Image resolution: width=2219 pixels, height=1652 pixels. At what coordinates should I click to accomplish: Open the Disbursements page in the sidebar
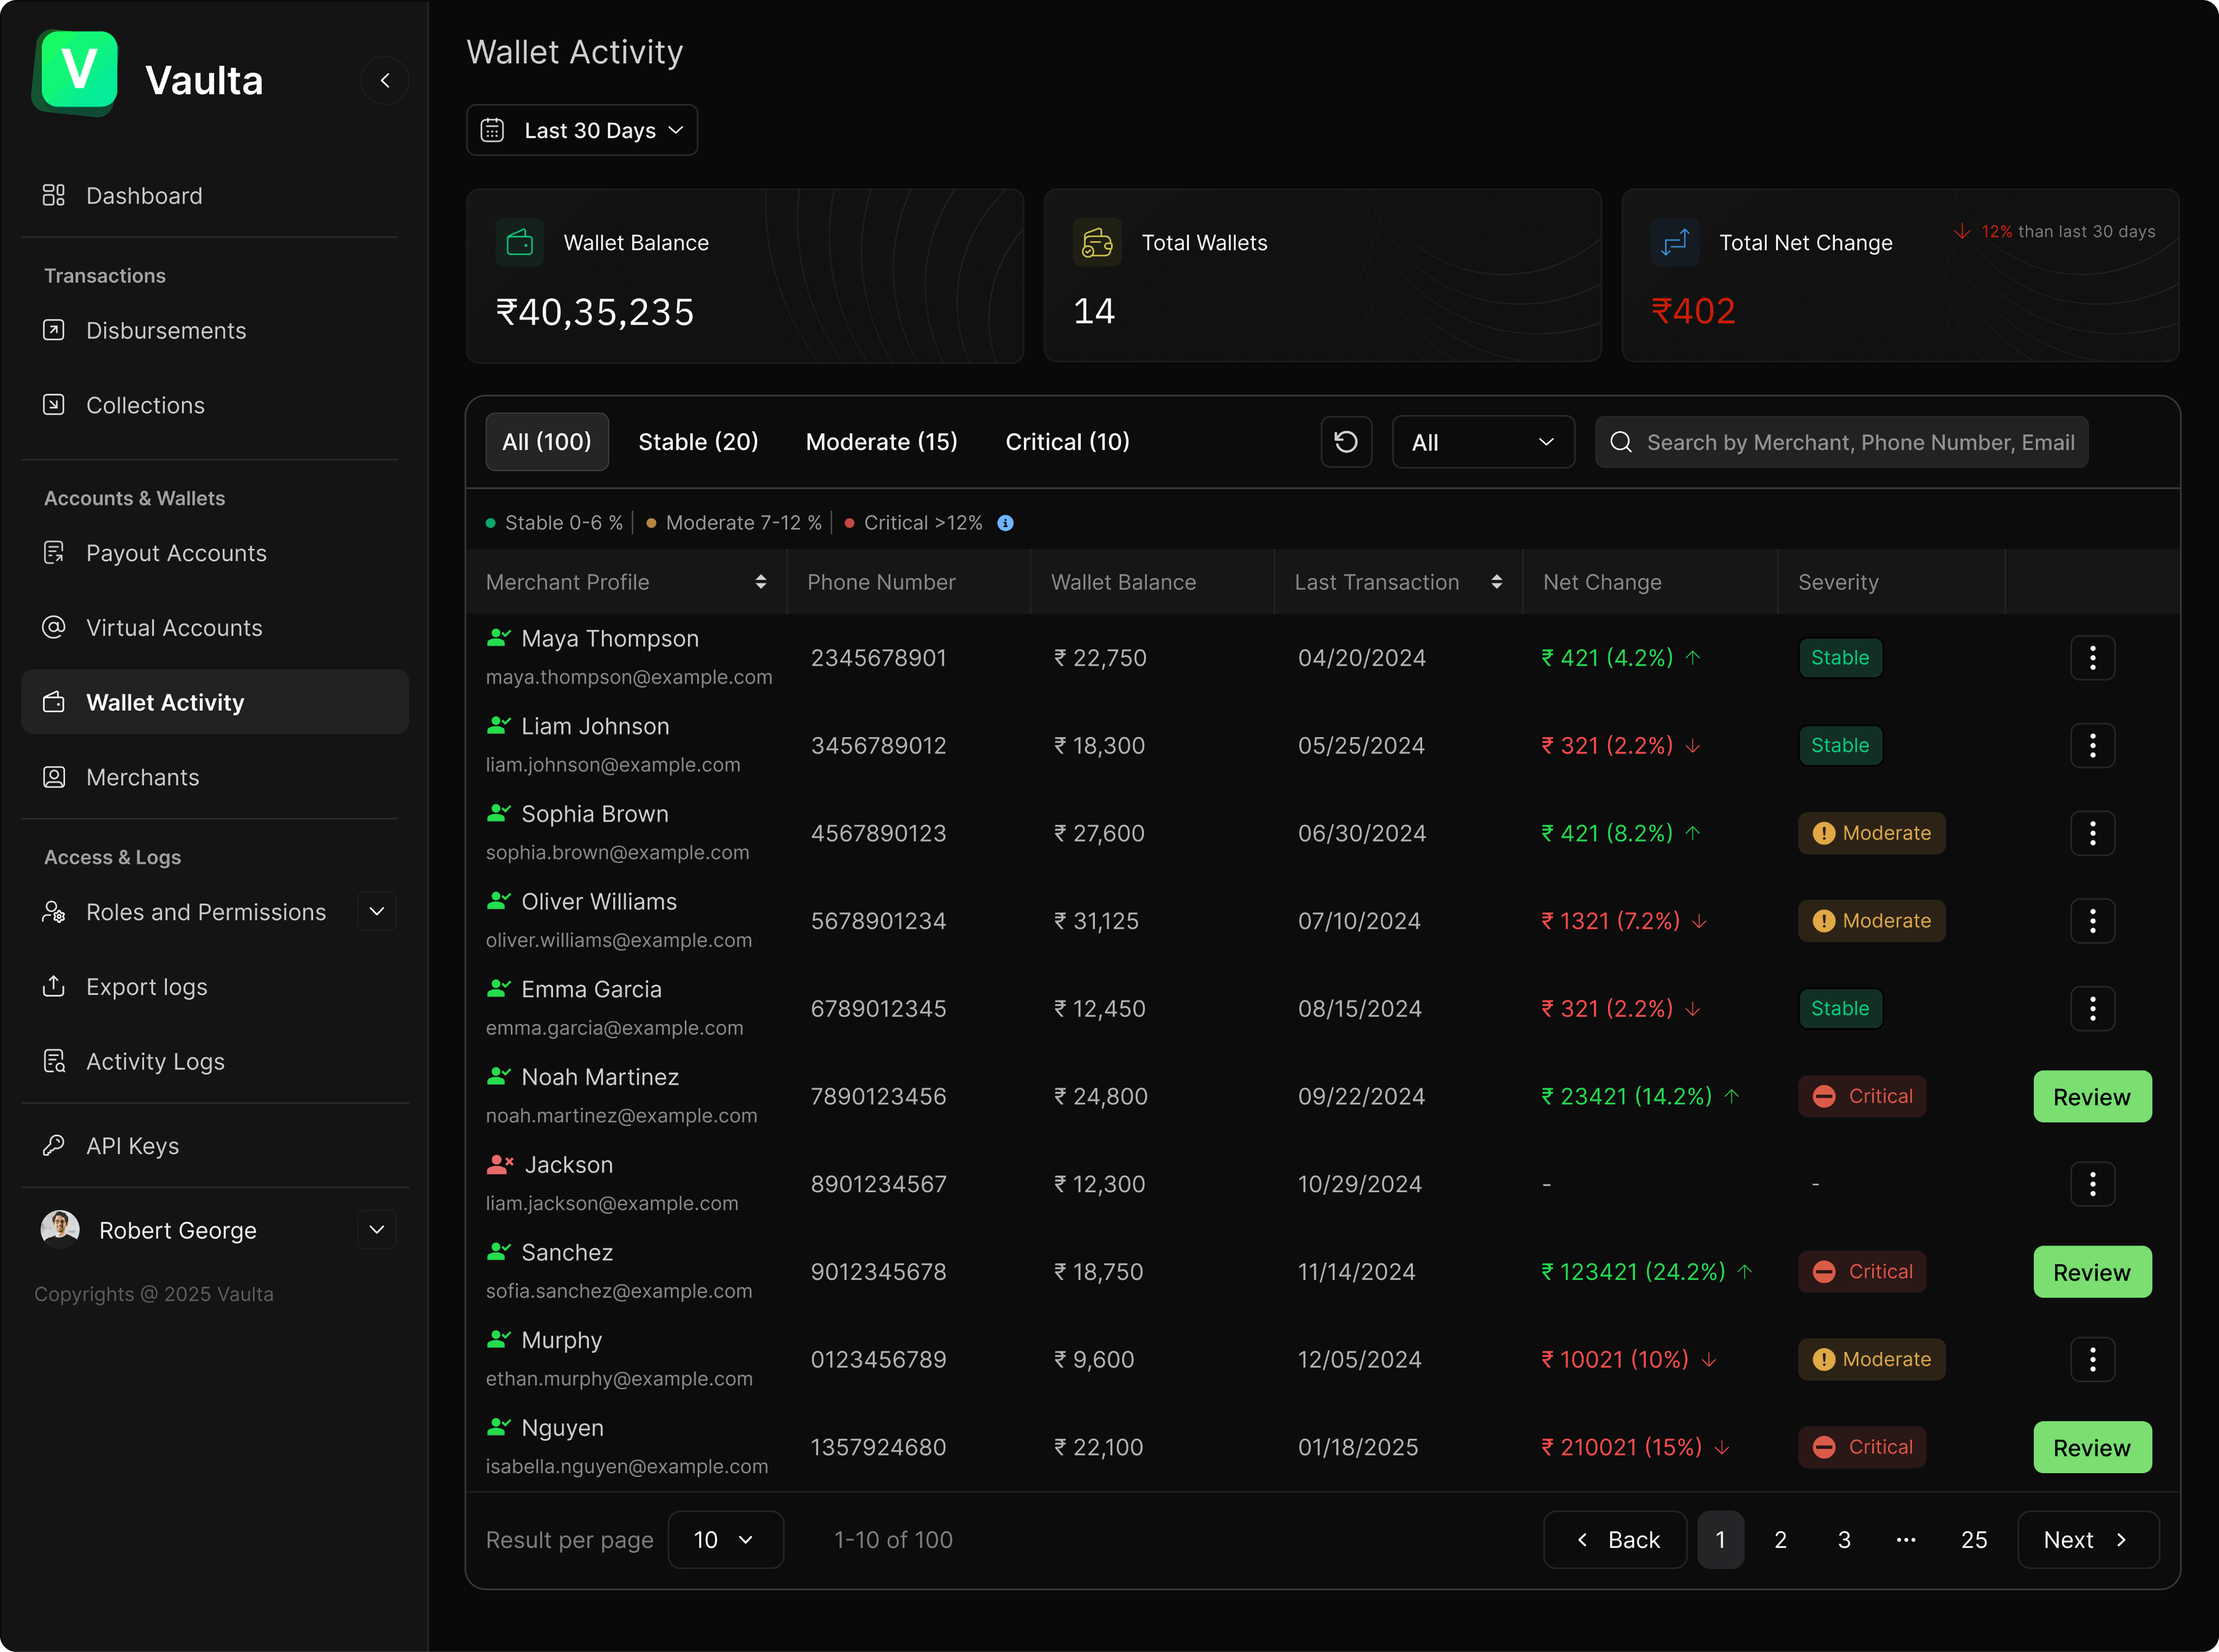[166, 331]
